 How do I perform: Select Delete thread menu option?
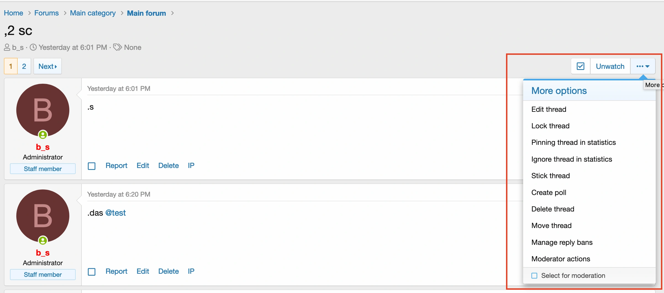[x=553, y=209]
